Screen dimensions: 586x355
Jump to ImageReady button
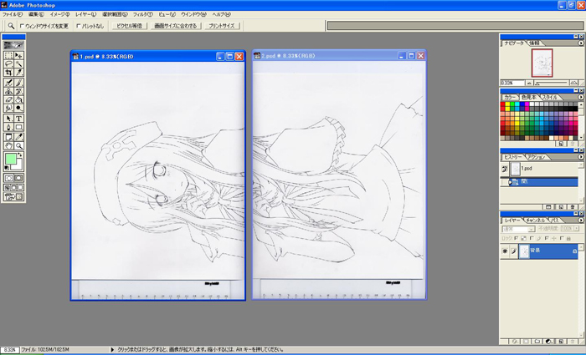tap(14, 196)
